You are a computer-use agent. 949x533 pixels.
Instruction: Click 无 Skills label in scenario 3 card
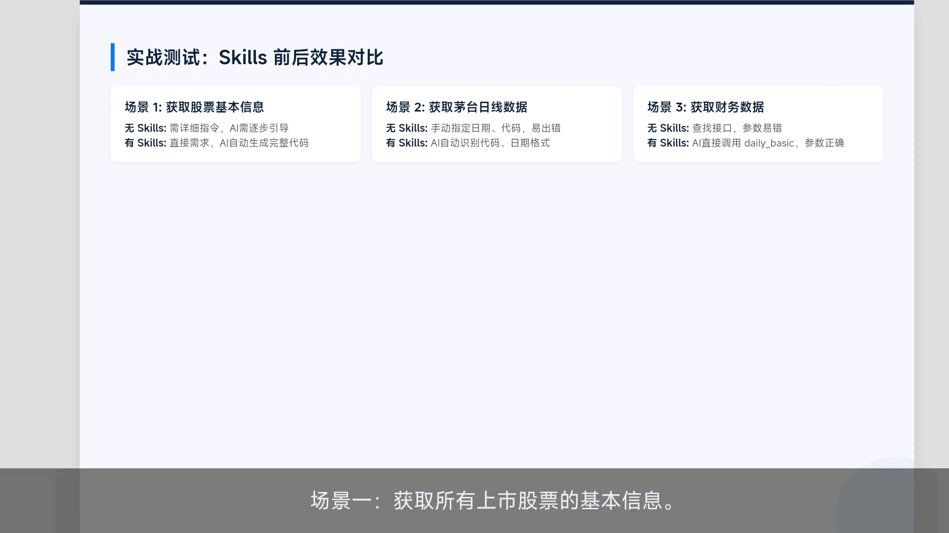[x=668, y=128]
